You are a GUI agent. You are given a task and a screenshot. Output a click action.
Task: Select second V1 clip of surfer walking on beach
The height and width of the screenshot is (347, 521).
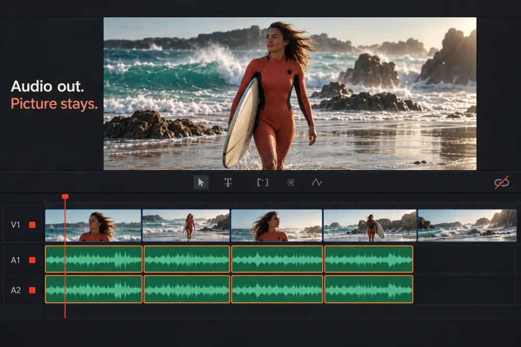tap(186, 225)
